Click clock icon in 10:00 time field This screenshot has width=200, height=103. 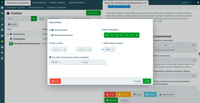(113, 50)
